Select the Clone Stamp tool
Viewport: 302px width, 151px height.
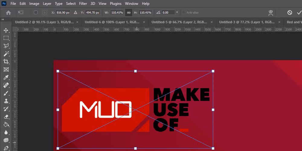pos(6,101)
